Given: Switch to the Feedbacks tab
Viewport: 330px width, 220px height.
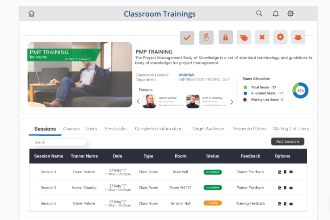Looking at the screenshot, I should [116, 129].
